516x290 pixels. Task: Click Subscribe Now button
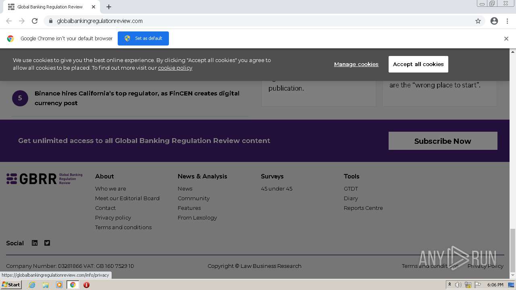pyautogui.click(x=443, y=141)
